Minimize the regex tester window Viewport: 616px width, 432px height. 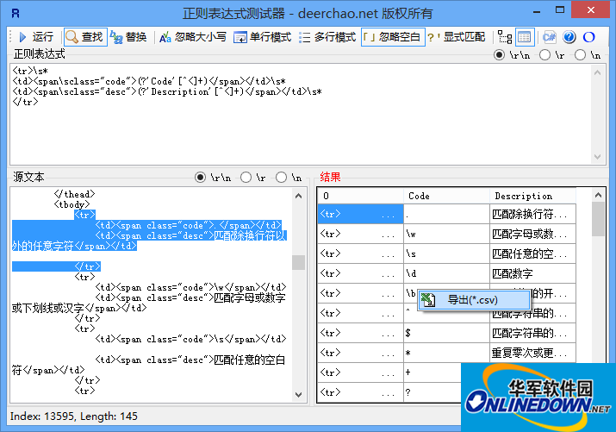(537, 11)
